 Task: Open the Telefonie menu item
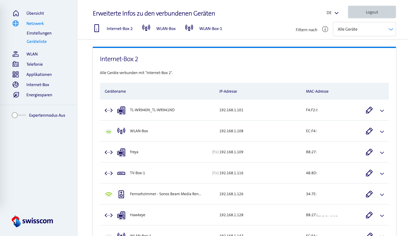35,64
